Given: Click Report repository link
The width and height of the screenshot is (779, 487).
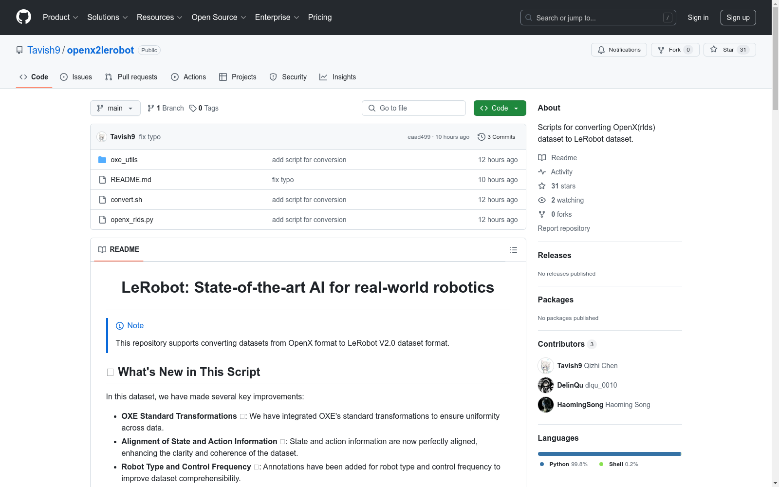Looking at the screenshot, I should point(564,228).
